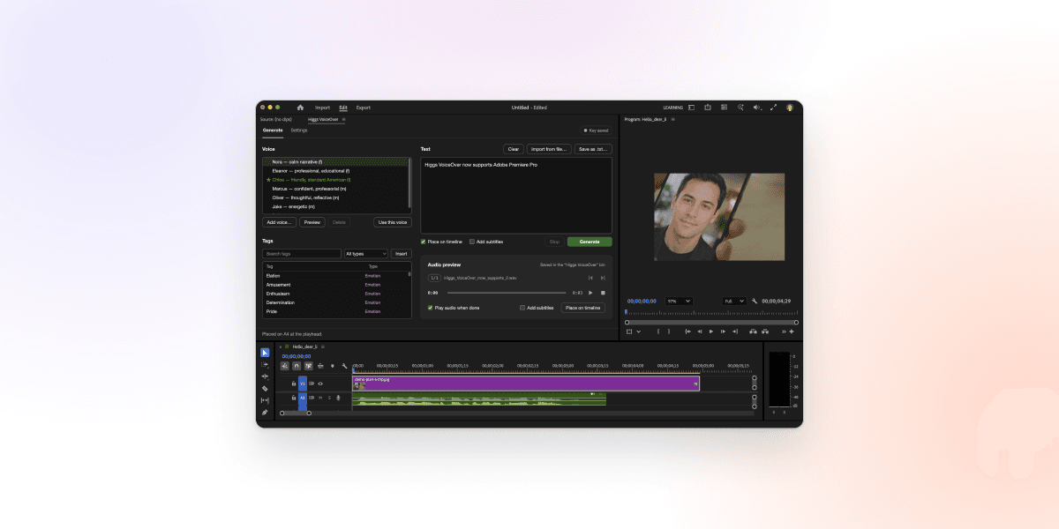Open the search help icon in header
The width and height of the screenshot is (1059, 529).
point(740,108)
